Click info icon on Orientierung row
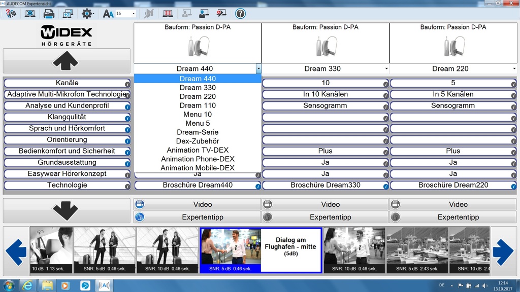The image size is (520, 292). coord(127,141)
